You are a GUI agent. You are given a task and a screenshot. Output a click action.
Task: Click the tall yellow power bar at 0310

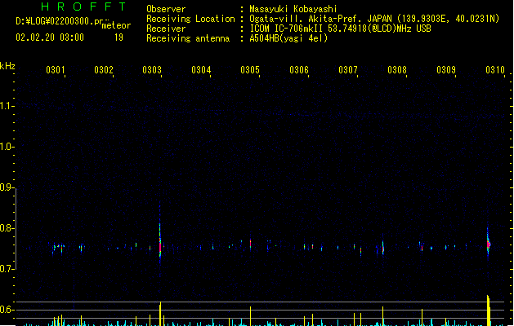pos(489,311)
